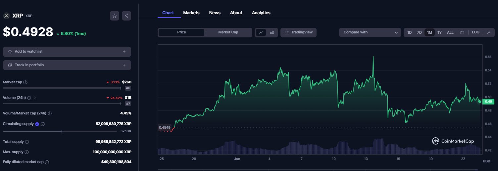Click Add to watchlist button
This screenshot has height=171, width=498.
click(67, 52)
